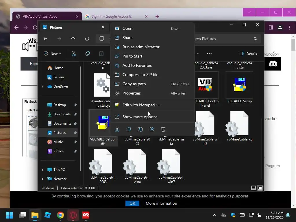Switch to large thumbnails view layout
The image size is (296, 222).
point(260,188)
